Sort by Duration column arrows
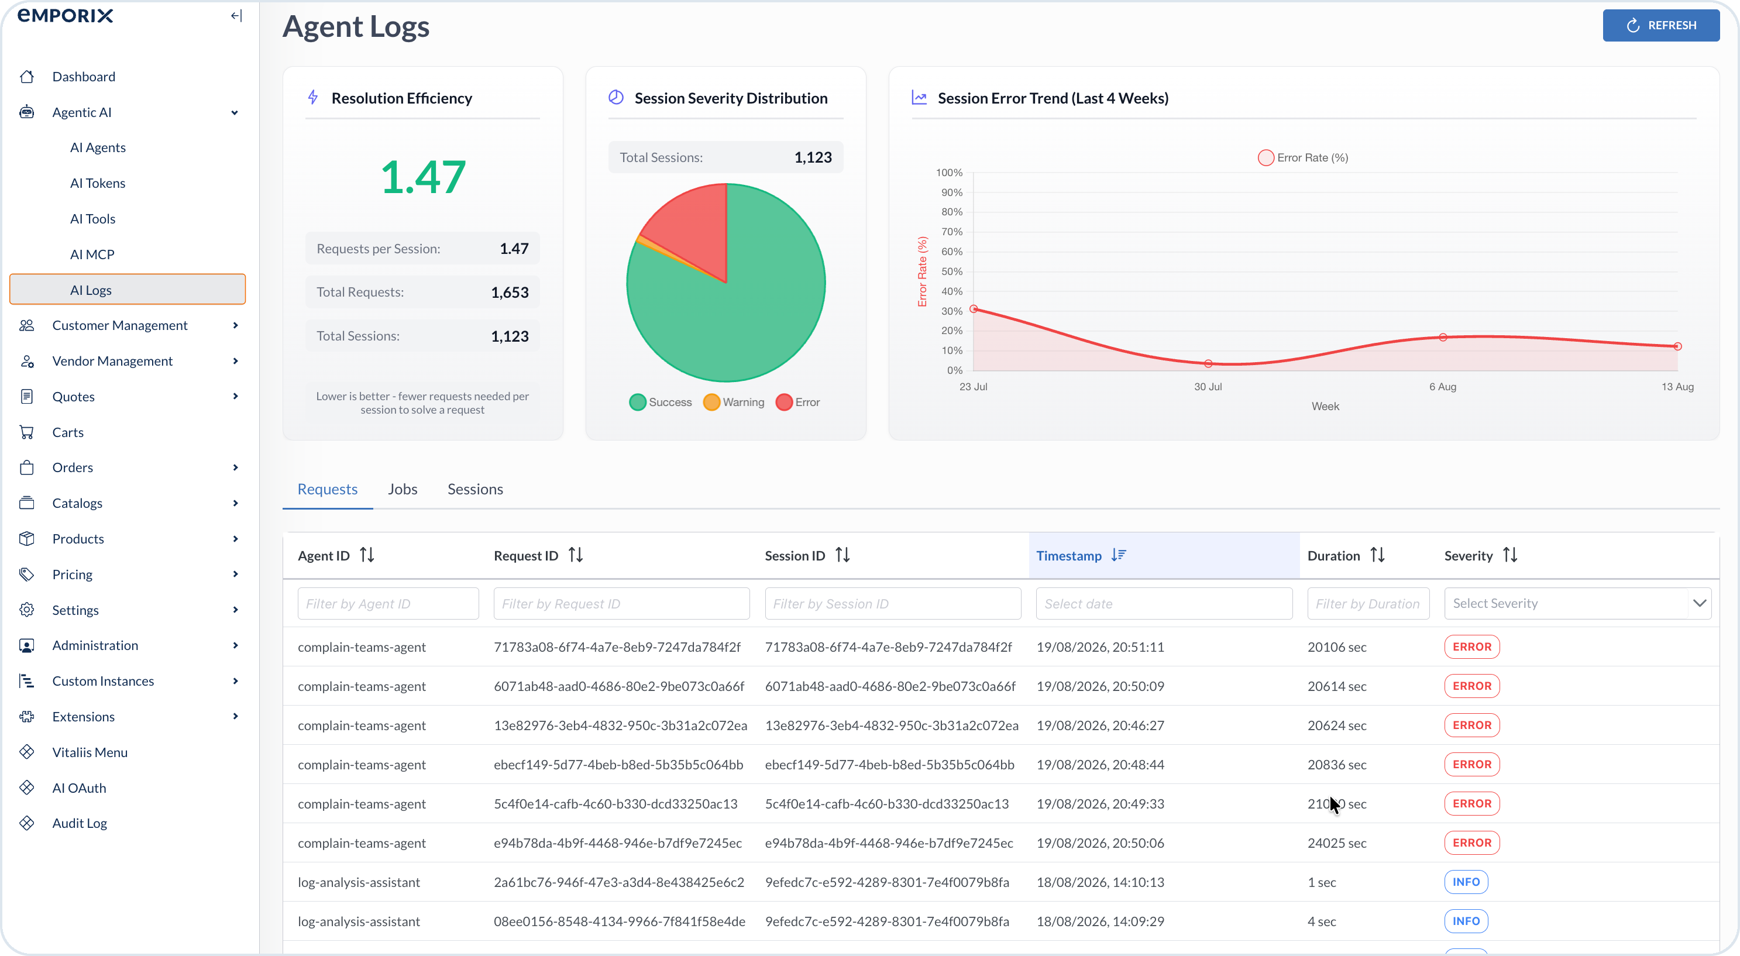The width and height of the screenshot is (1740, 956). [x=1377, y=555]
